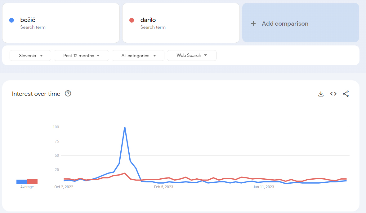366x213 pixels.
Task: Click the embed code icon
Action: pos(333,94)
